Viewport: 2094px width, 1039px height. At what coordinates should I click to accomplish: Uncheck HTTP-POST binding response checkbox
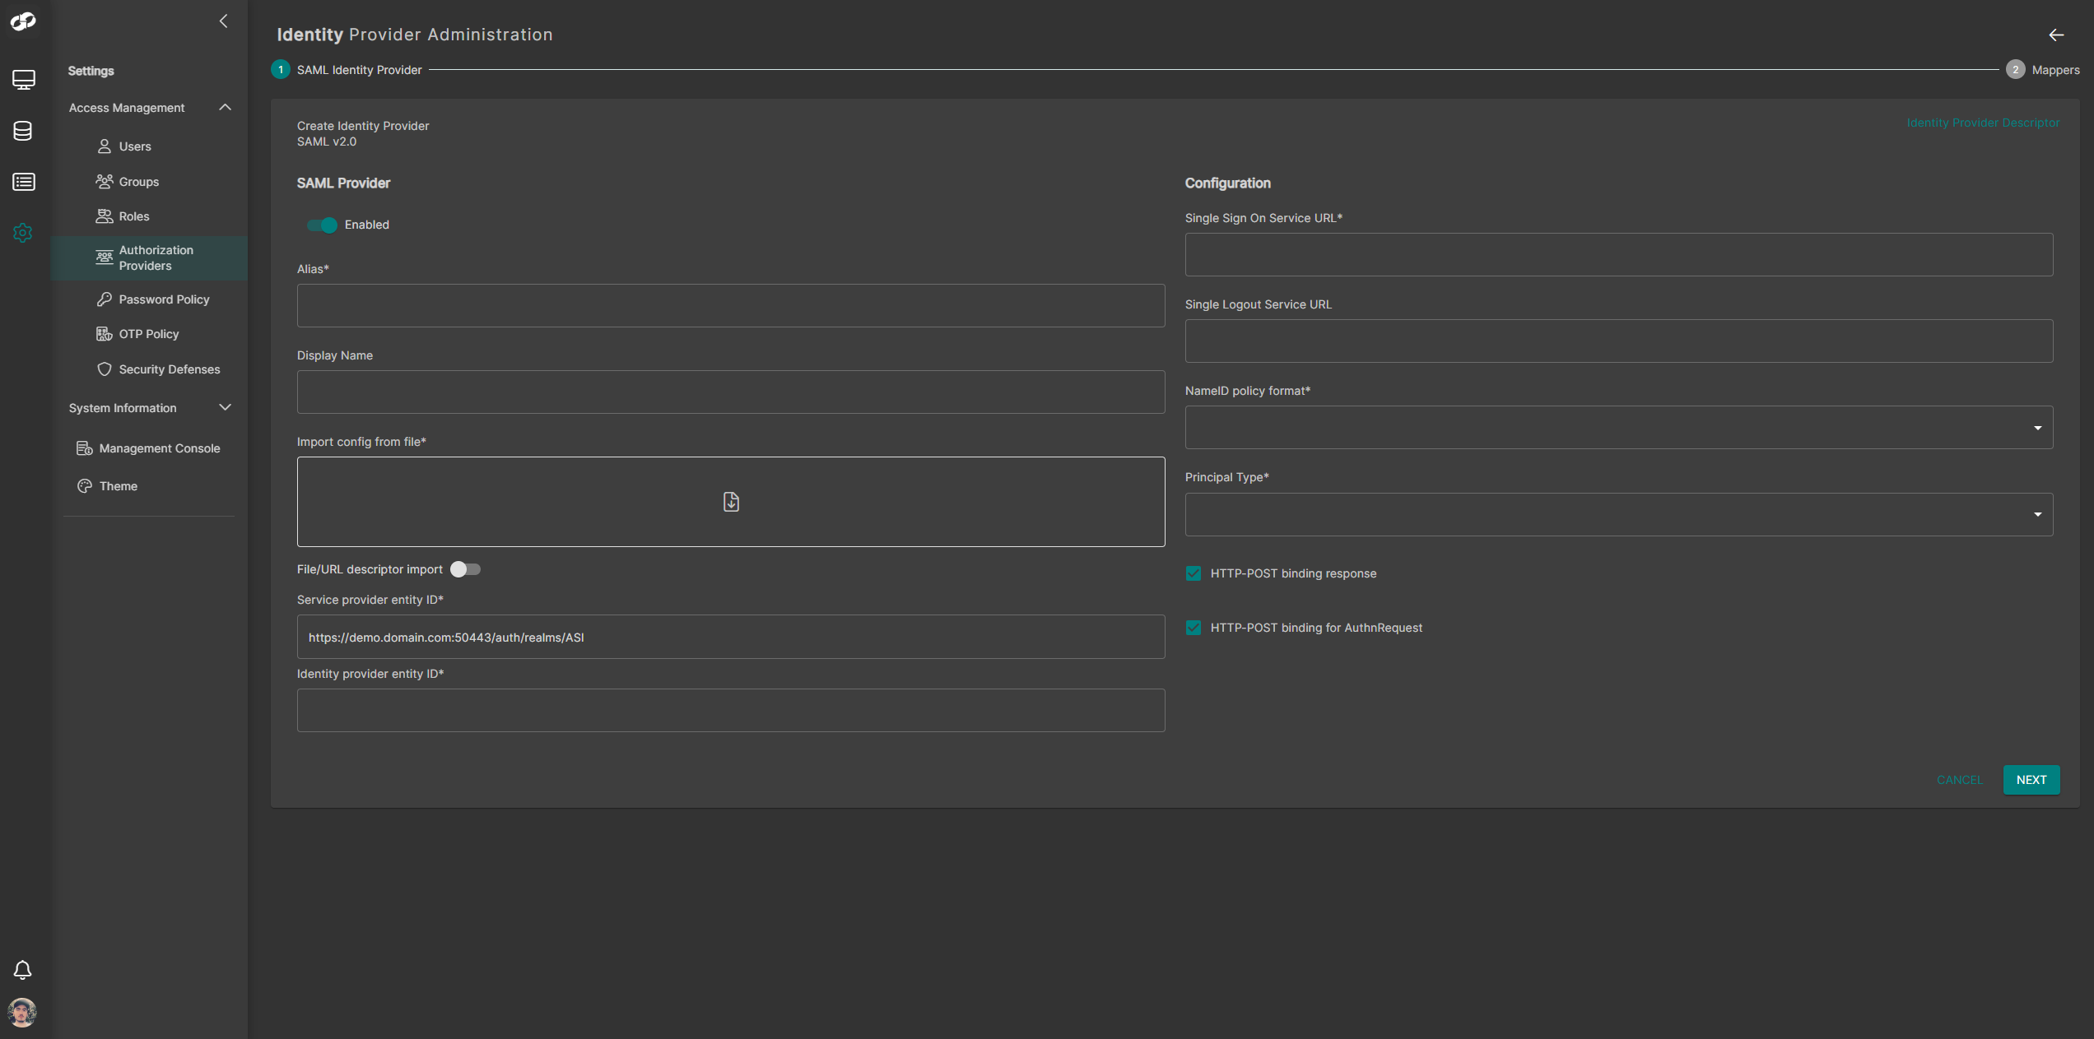[x=1194, y=573]
